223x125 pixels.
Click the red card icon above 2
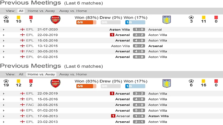31,81
